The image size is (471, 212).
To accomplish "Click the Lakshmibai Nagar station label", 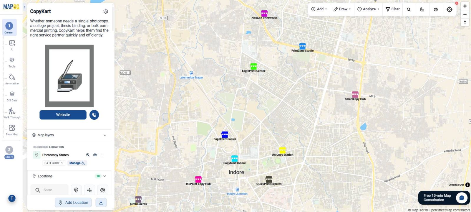I will 191,78.
